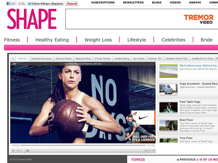
Task: Stop the video with the stop button
Action: point(27,151)
